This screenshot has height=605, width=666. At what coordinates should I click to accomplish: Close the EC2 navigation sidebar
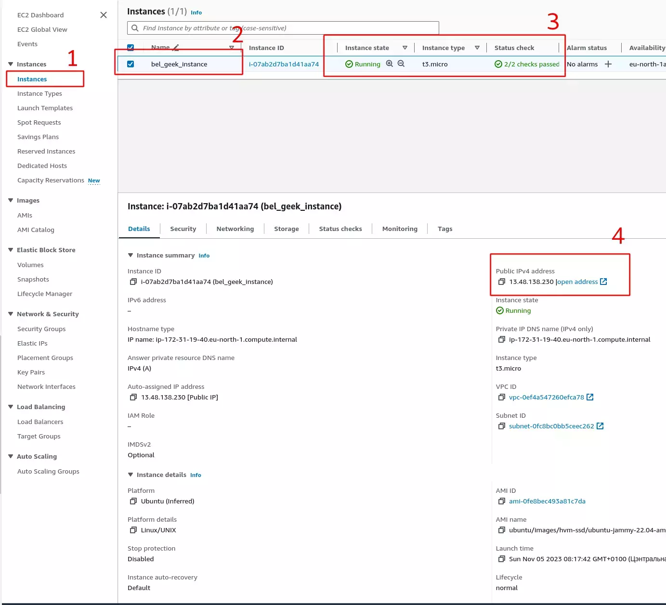pos(104,15)
